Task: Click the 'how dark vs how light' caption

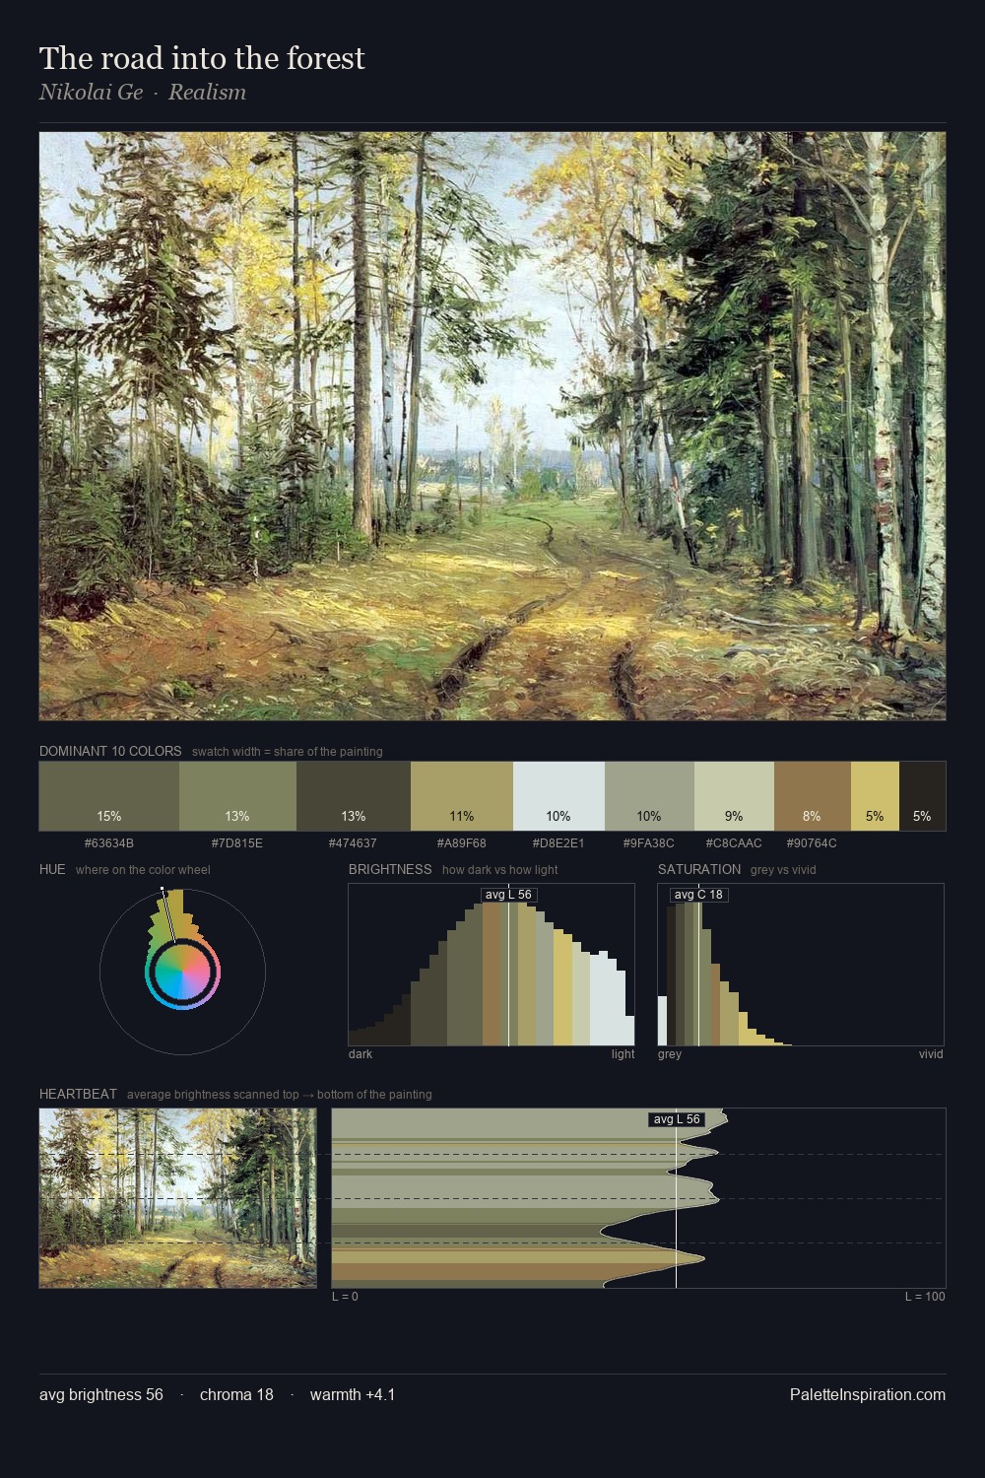Action: (x=500, y=870)
